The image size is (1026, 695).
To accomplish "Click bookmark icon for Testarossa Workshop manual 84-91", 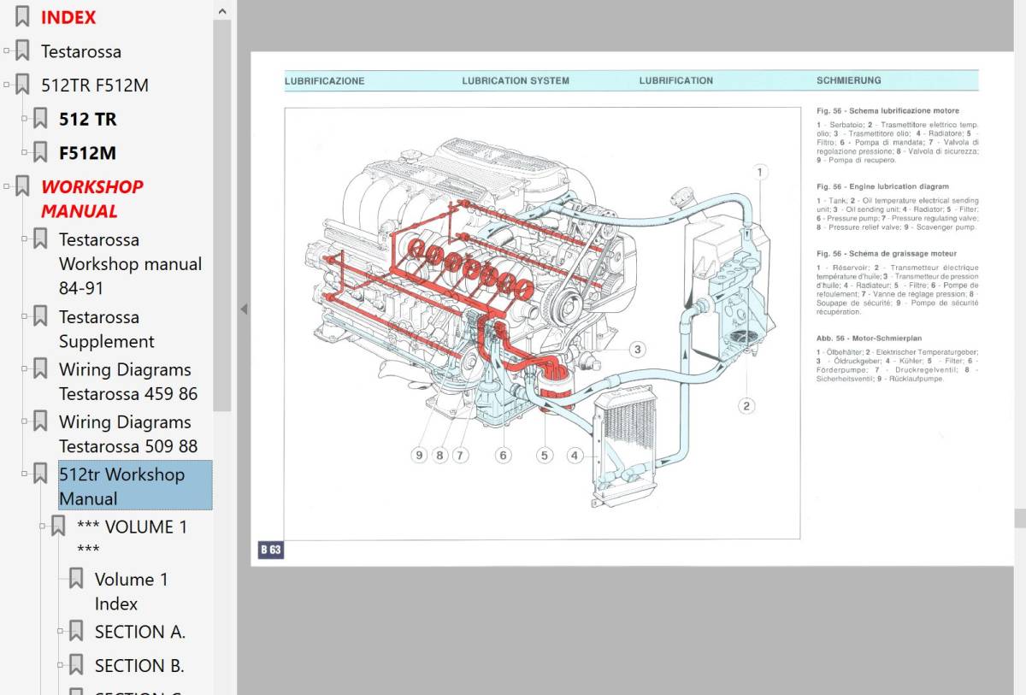I will coord(40,239).
